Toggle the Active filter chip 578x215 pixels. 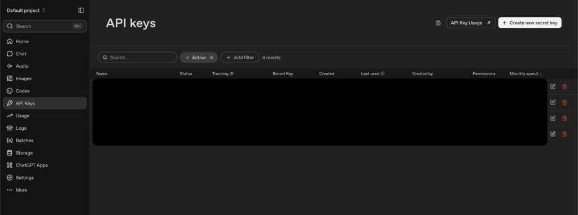point(199,58)
